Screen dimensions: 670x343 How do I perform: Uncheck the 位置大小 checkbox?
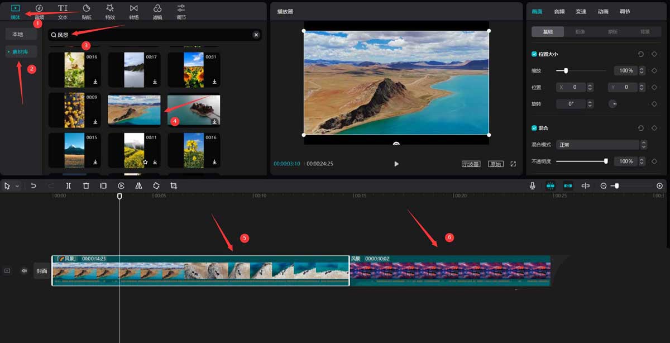[x=534, y=54]
